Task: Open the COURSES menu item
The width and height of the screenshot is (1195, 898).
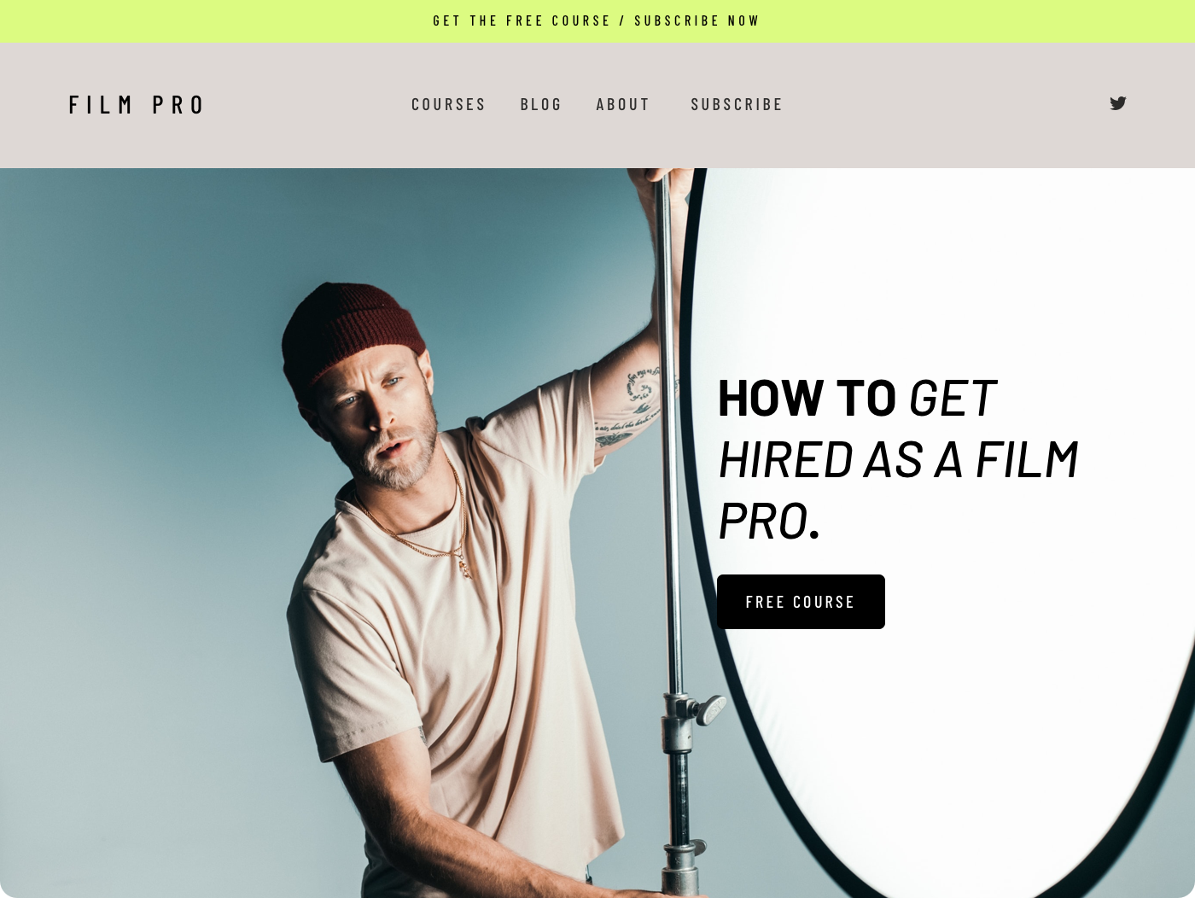Action: (448, 104)
